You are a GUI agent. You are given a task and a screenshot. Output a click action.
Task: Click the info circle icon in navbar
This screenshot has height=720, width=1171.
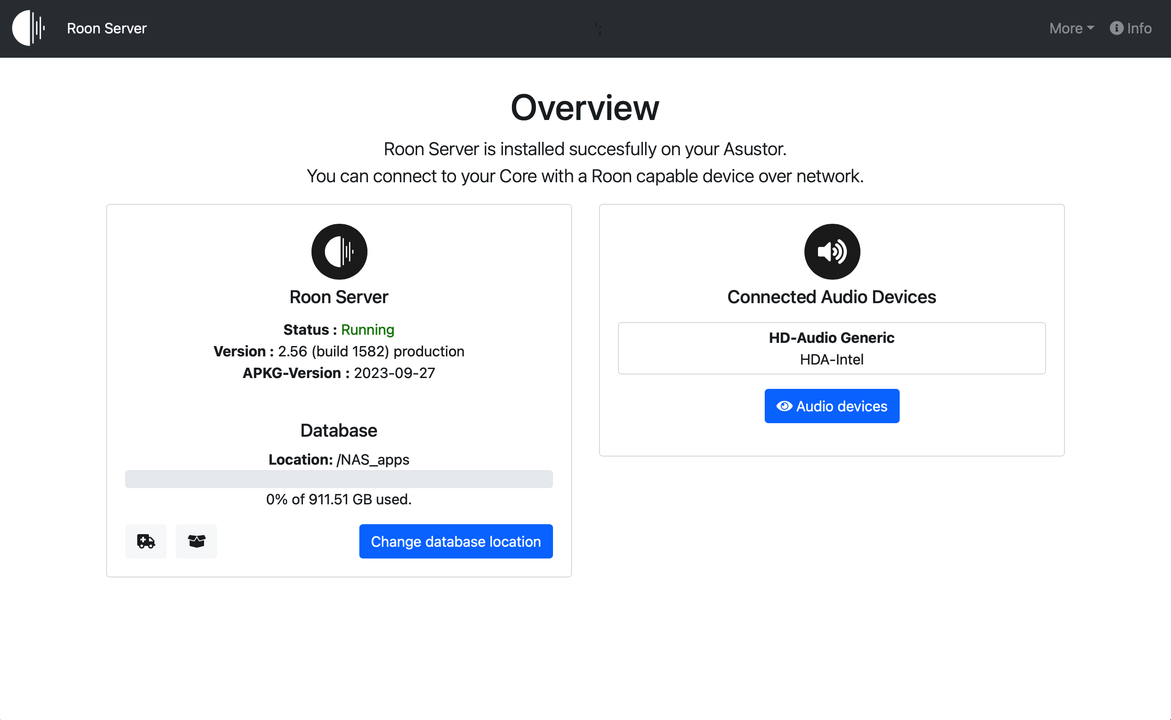[x=1116, y=28]
